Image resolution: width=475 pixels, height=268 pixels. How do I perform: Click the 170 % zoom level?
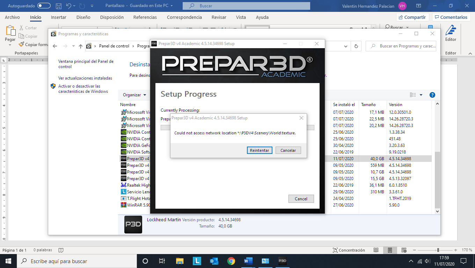(x=467, y=250)
